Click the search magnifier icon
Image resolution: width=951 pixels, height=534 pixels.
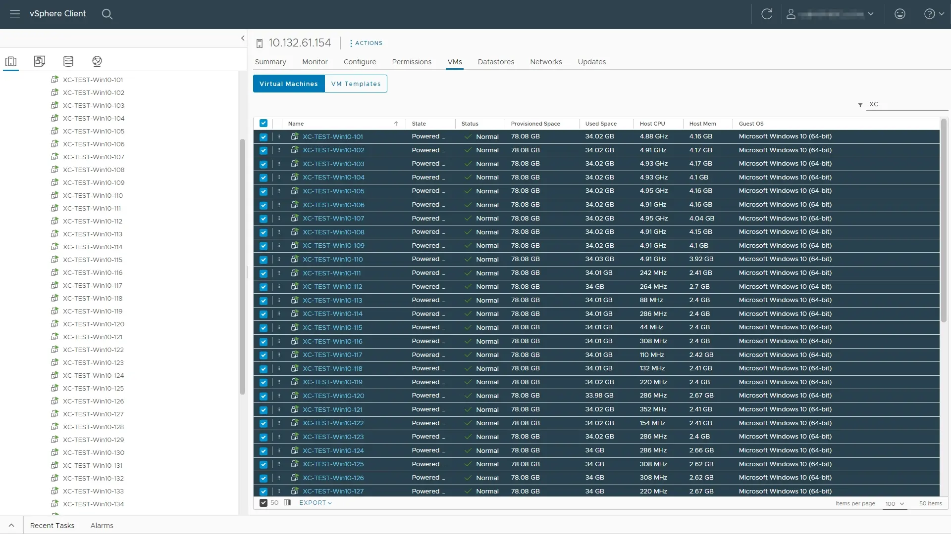click(x=107, y=14)
